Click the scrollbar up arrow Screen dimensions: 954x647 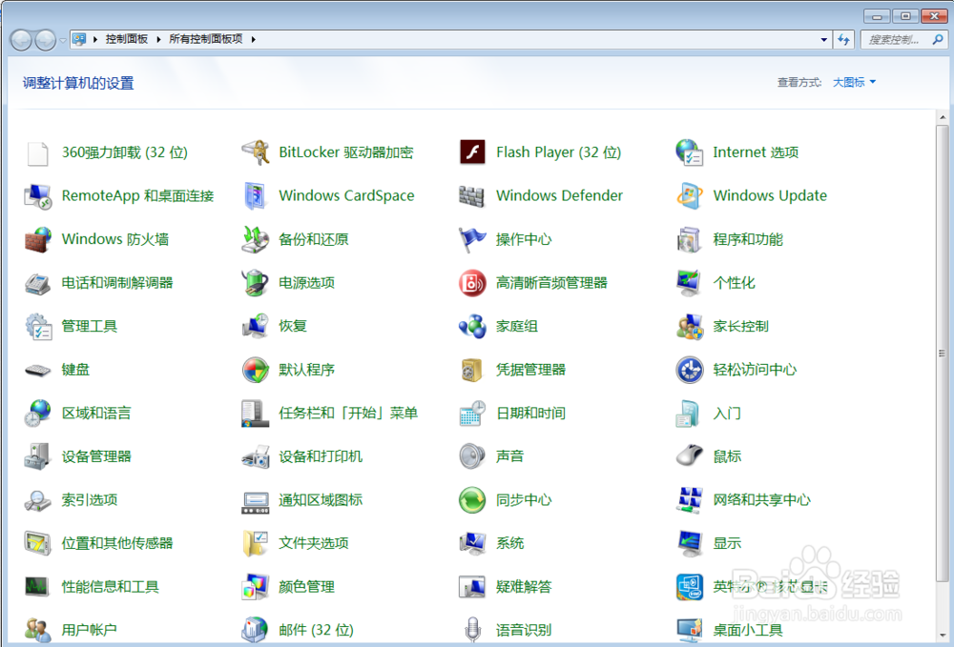tap(943, 116)
